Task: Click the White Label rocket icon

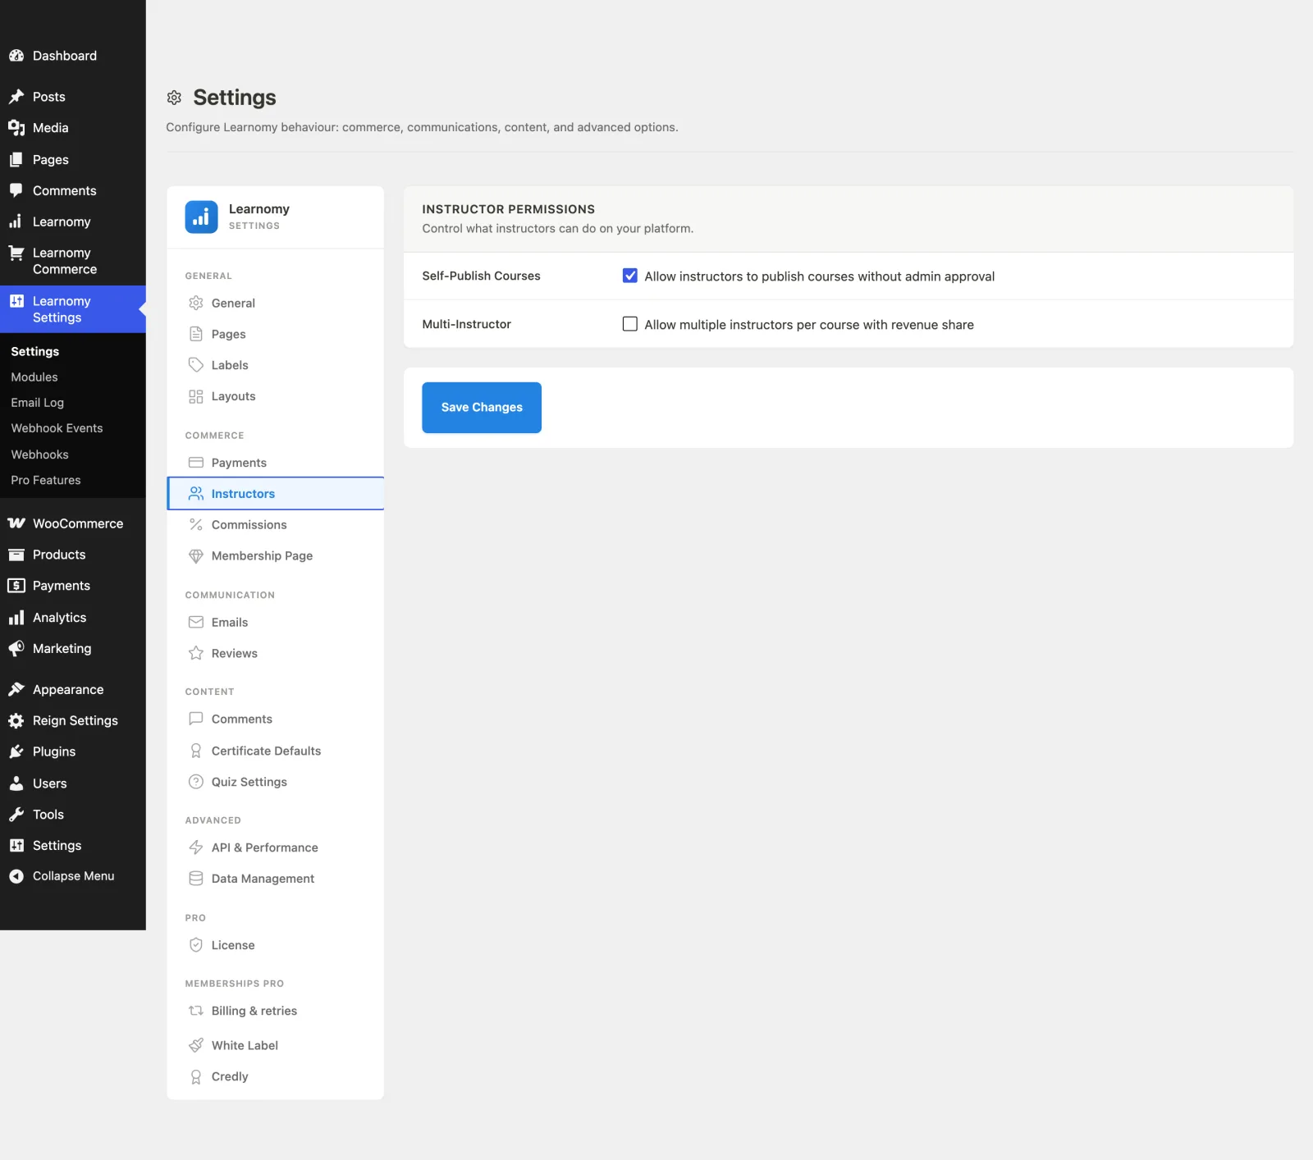Action: pos(196,1045)
